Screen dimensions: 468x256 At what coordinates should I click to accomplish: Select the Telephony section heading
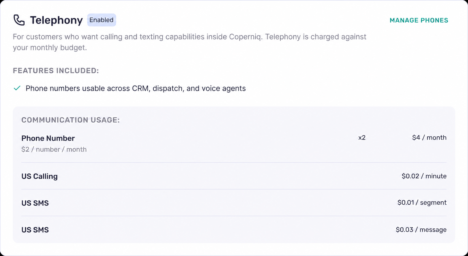pos(56,20)
